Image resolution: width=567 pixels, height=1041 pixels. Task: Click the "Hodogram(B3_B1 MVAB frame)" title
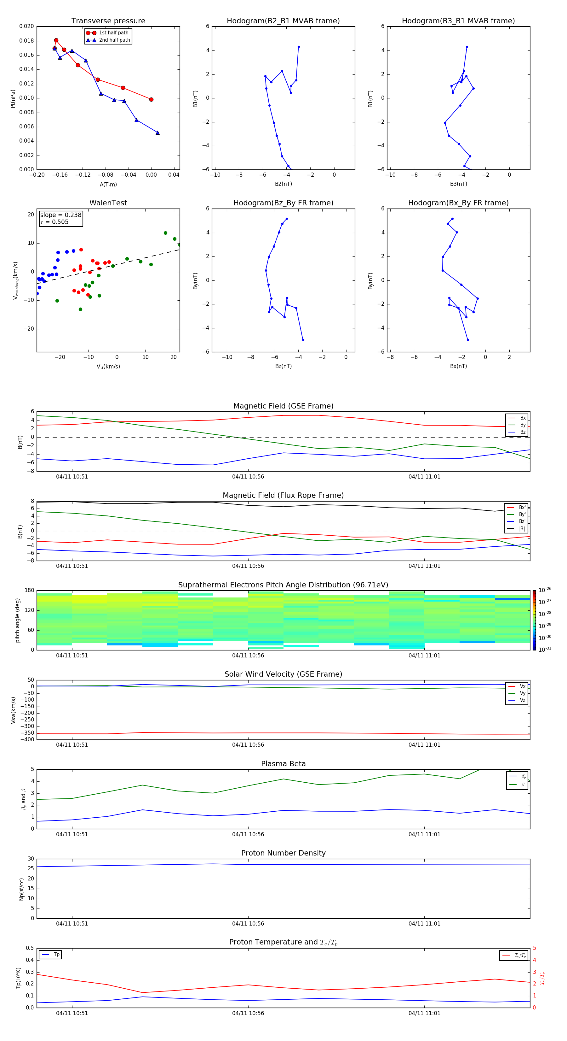click(x=458, y=21)
